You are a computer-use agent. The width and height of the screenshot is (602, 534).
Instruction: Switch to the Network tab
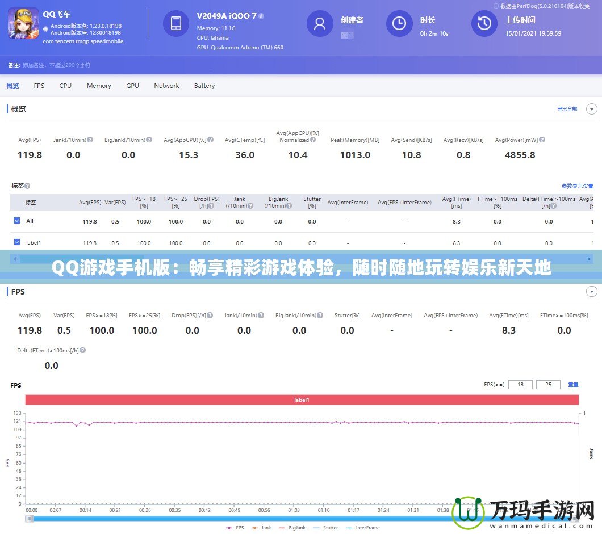click(x=166, y=86)
